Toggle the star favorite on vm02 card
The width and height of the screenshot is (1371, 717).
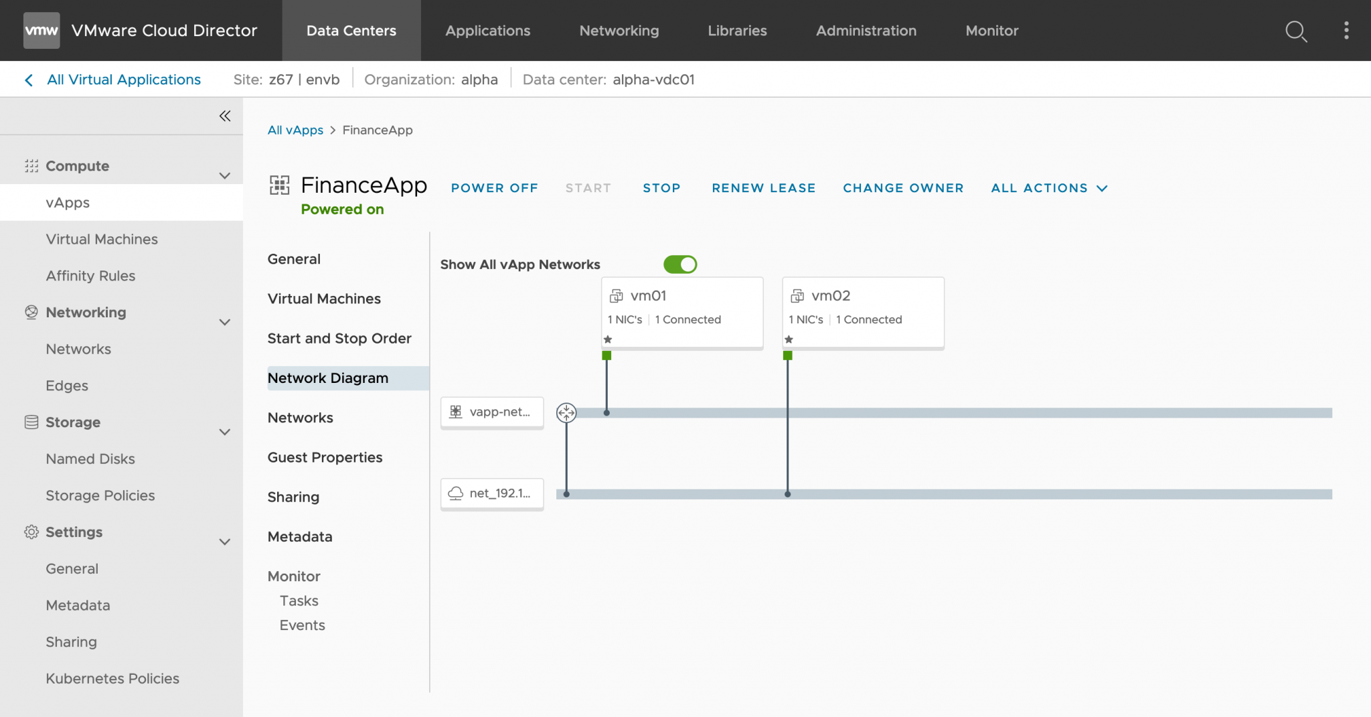tap(789, 339)
